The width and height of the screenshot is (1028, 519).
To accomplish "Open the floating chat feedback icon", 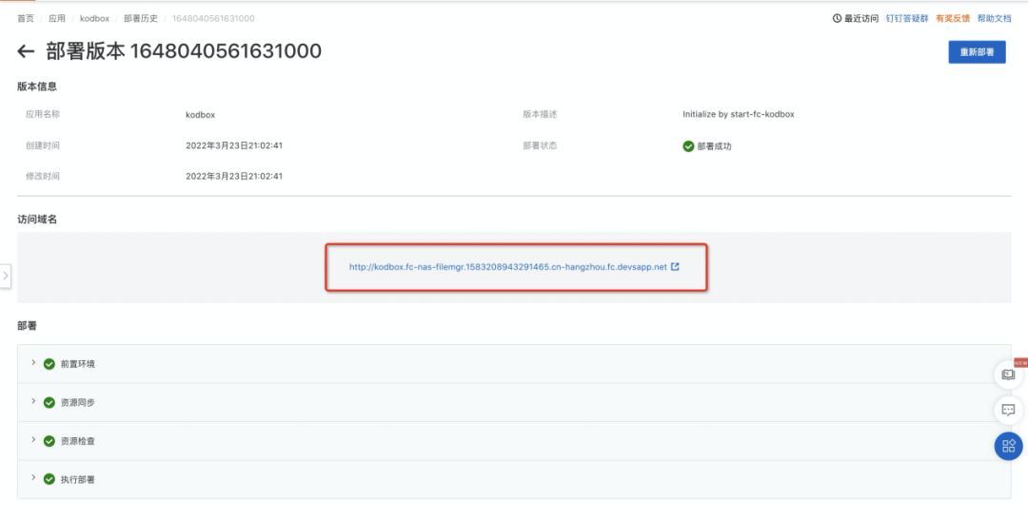I will [1008, 411].
